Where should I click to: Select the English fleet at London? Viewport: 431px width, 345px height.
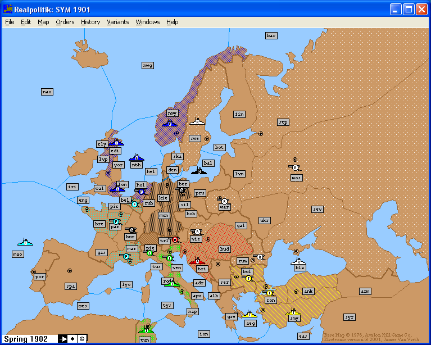[117, 189]
